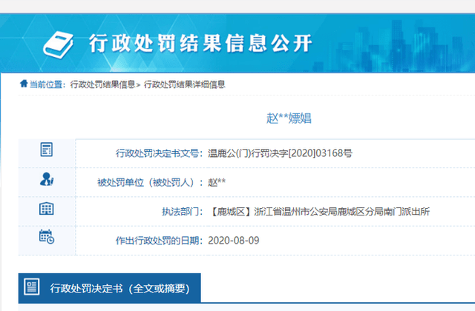This screenshot has width=475, height=311.
Task: Click the book logo icon in header
Action: [63, 42]
